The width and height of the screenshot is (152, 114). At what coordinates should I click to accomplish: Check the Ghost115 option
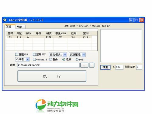[34, 60]
